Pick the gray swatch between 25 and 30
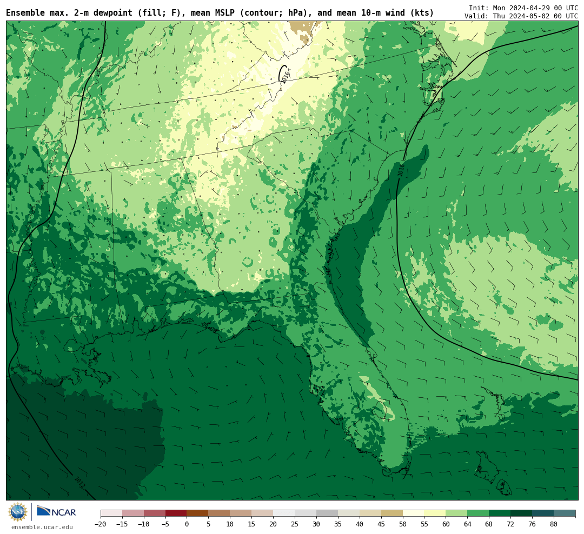The height and width of the screenshot is (534, 584). 306,513
